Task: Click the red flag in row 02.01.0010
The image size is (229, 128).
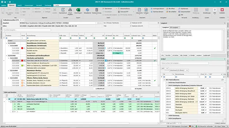Action: 22,61
